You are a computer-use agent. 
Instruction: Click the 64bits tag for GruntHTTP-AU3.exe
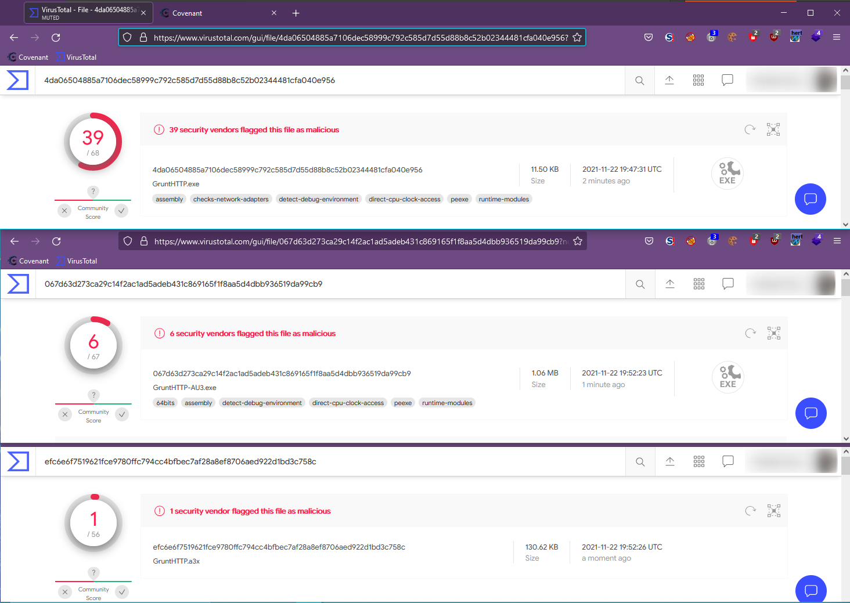tap(165, 403)
